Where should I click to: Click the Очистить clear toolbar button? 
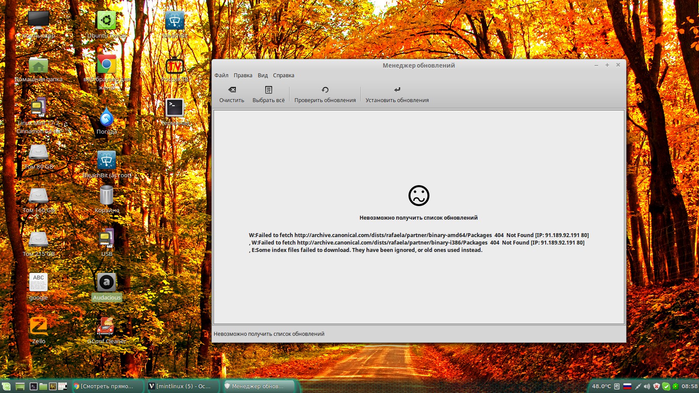pyautogui.click(x=232, y=94)
